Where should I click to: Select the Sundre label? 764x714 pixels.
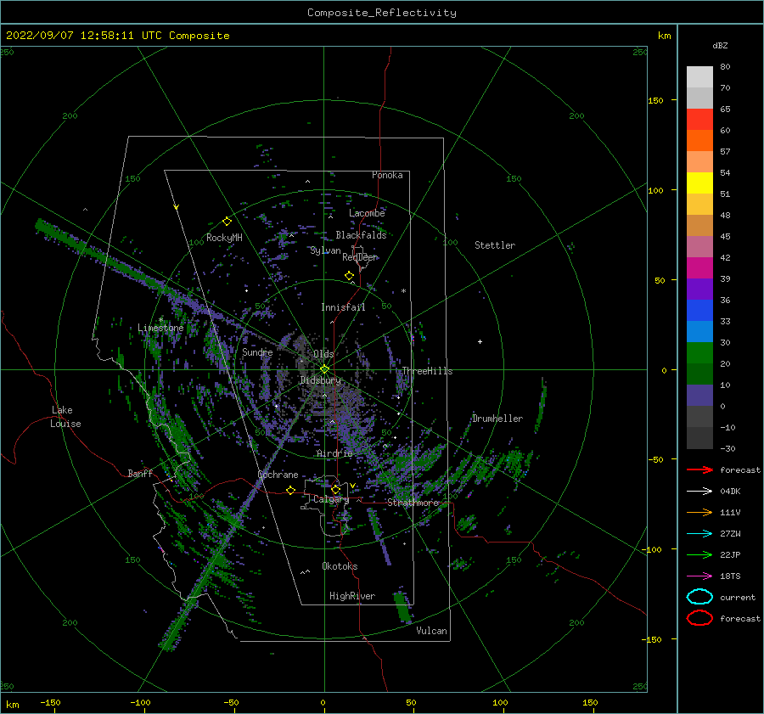257,352
